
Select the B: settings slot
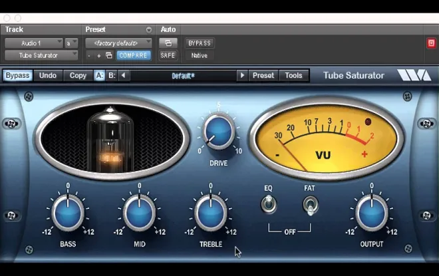tap(112, 75)
